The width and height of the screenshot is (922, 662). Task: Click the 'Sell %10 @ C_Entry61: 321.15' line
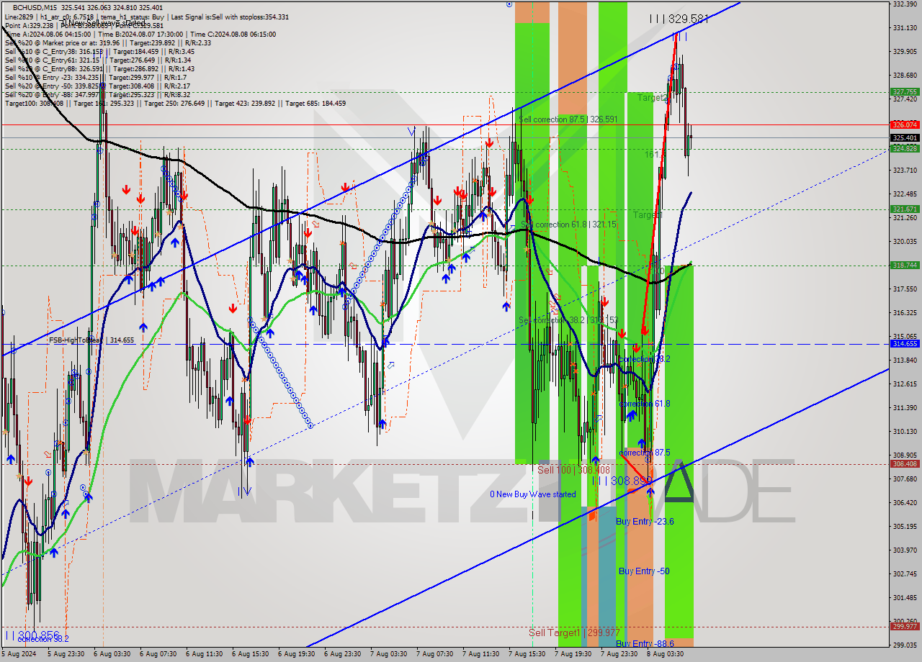point(98,60)
